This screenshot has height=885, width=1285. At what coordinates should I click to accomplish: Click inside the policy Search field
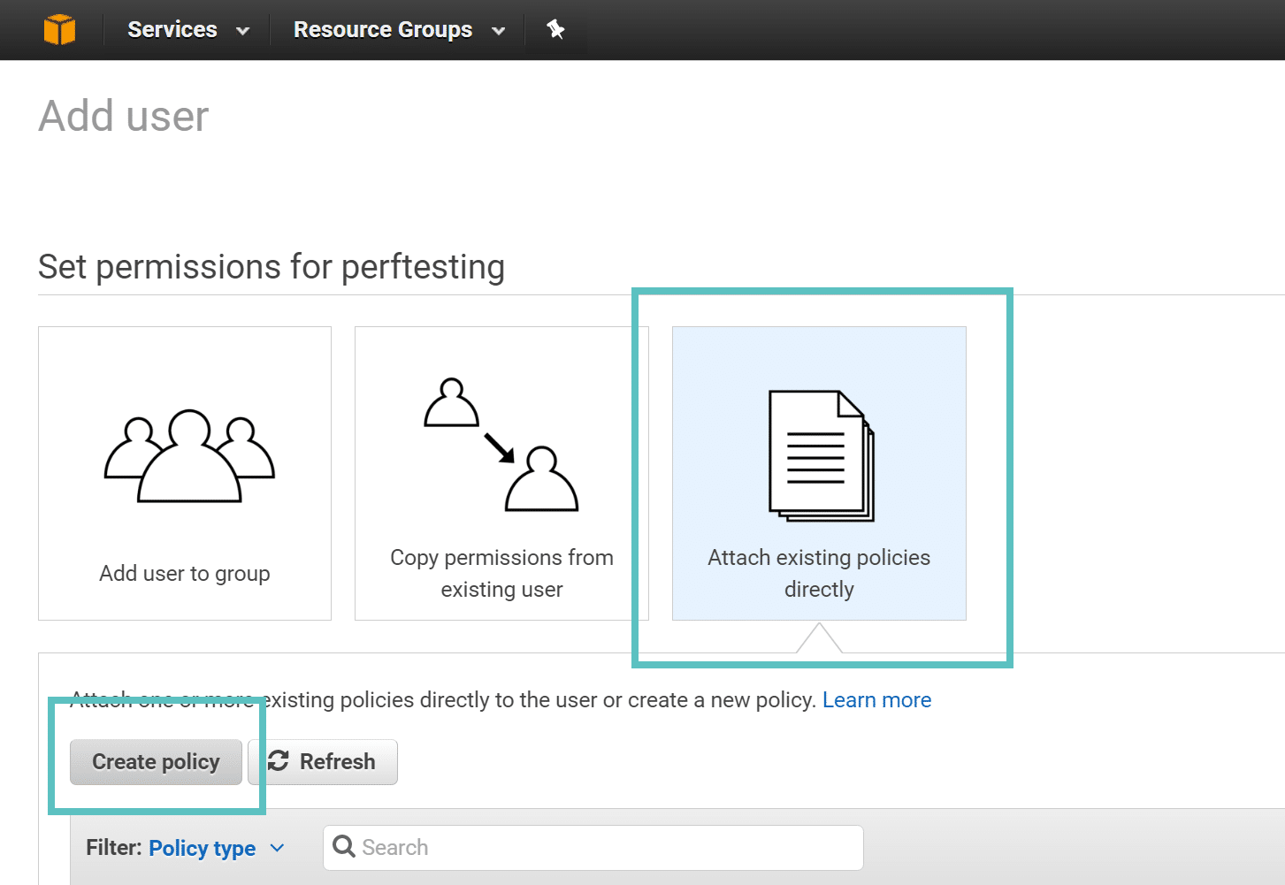593,847
